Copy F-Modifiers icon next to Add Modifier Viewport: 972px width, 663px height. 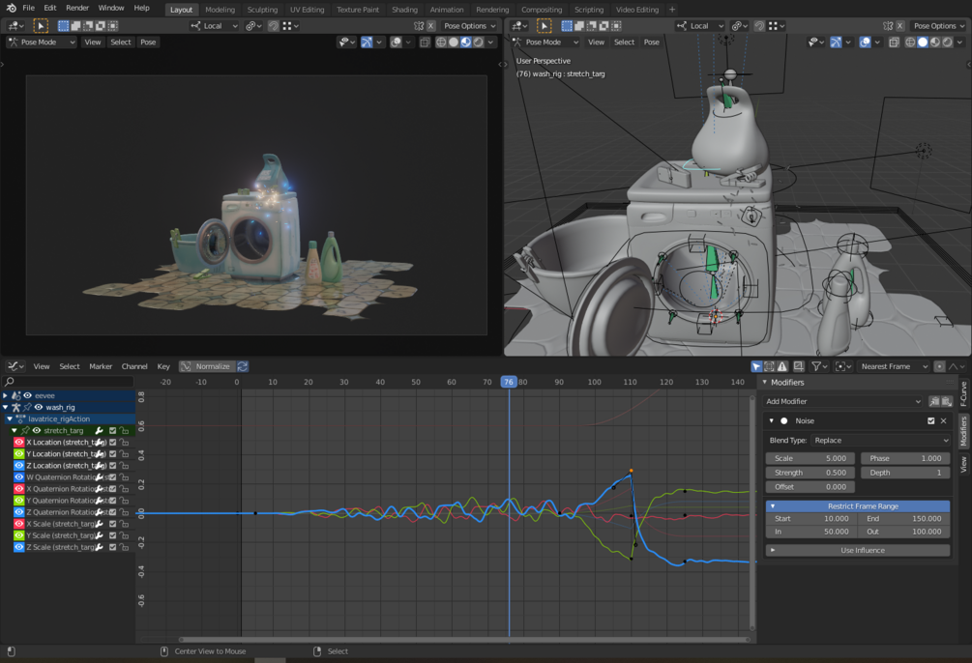(933, 401)
